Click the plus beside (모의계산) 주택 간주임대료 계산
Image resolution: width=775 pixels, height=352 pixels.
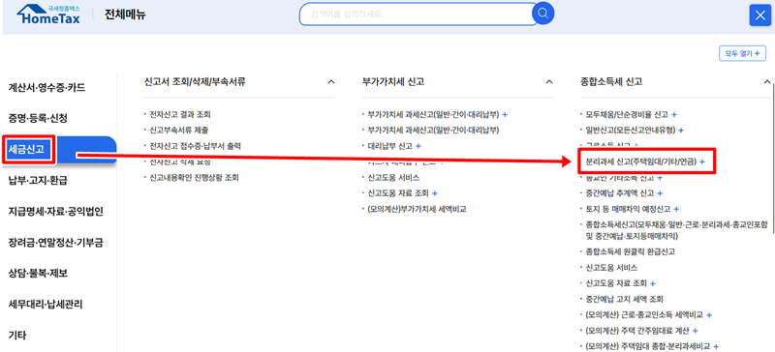coord(695,331)
